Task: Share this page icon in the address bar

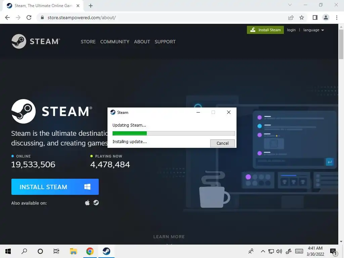Action: pyautogui.click(x=291, y=17)
